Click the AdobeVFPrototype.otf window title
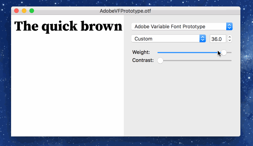The height and width of the screenshot is (146, 253). [125, 11]
